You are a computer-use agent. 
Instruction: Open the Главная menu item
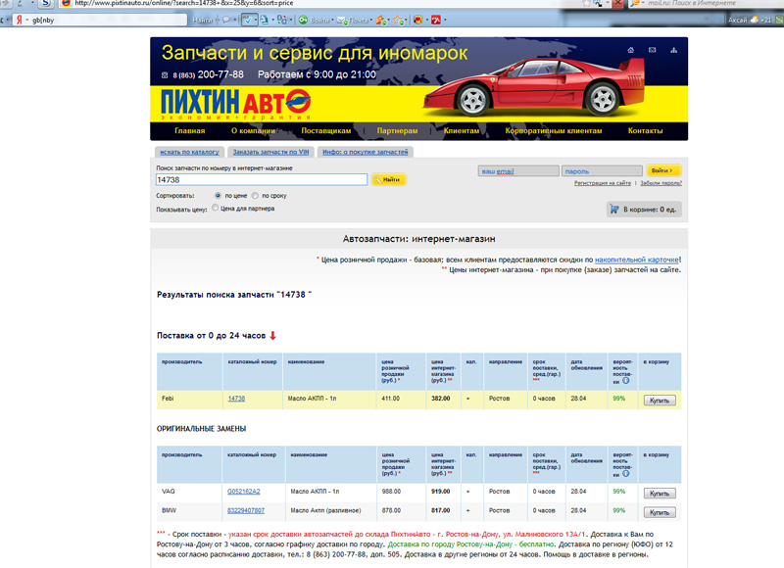[x=189, y=131]
